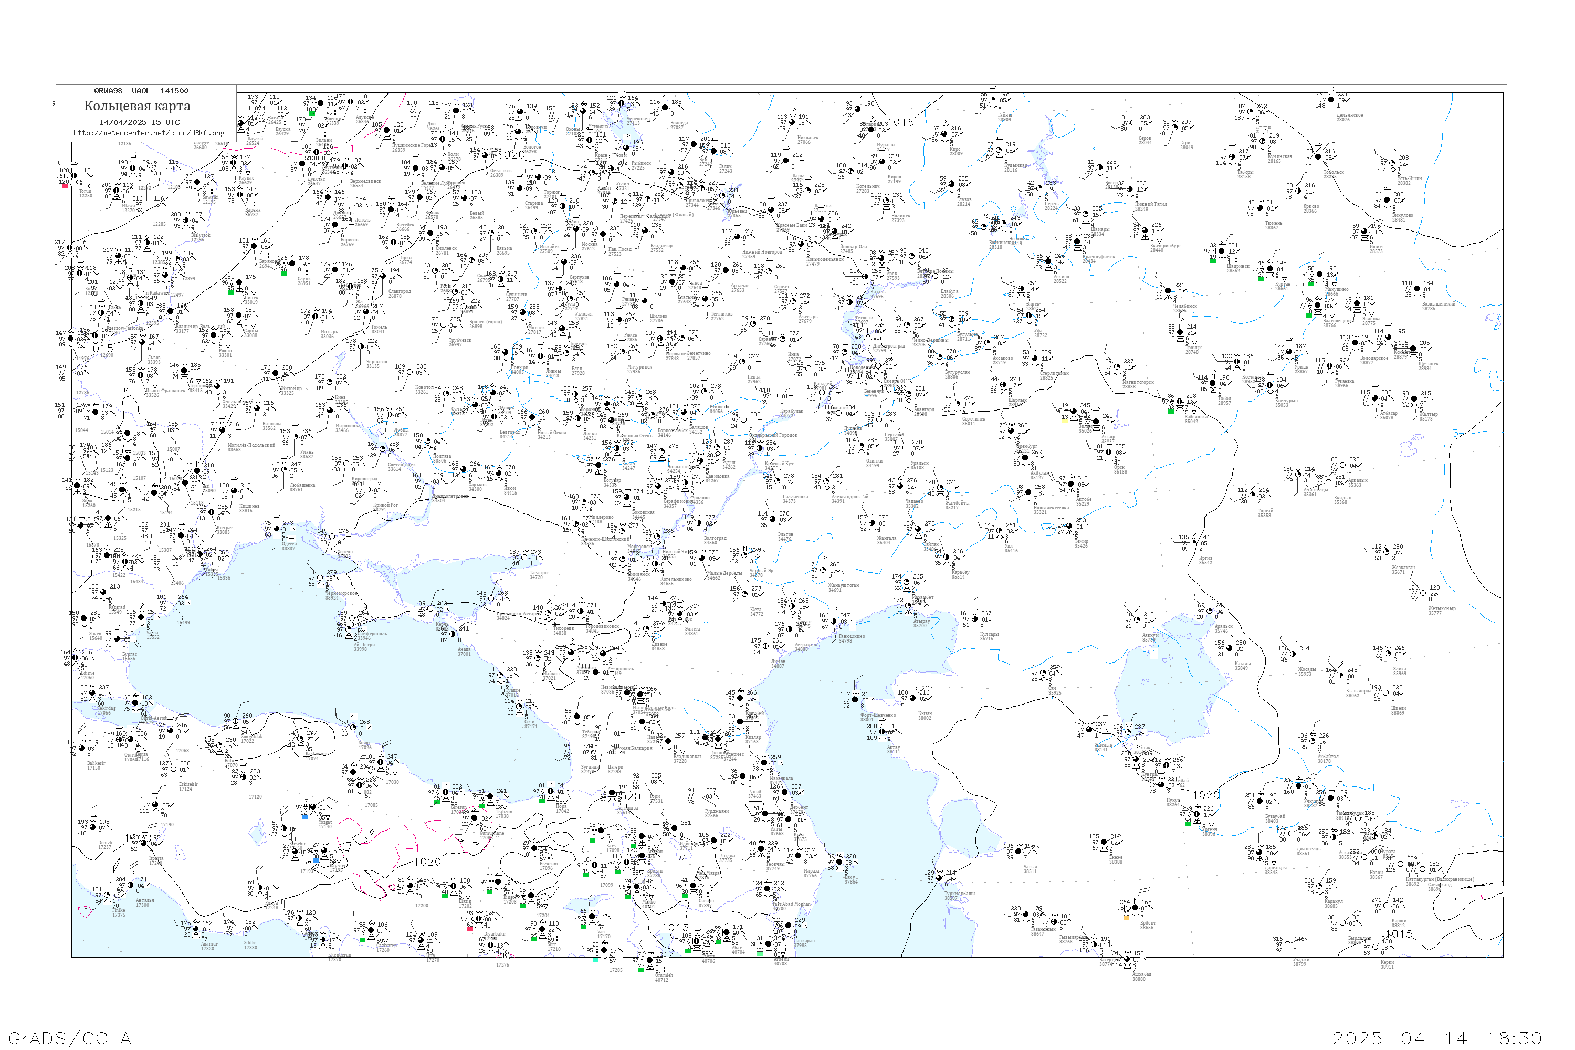Image resolution: width=1575 pixels, height=1050 pixels.
Task: Click the green square at Слуцк station
Action: pyautogui.click(x=284, y=273)
